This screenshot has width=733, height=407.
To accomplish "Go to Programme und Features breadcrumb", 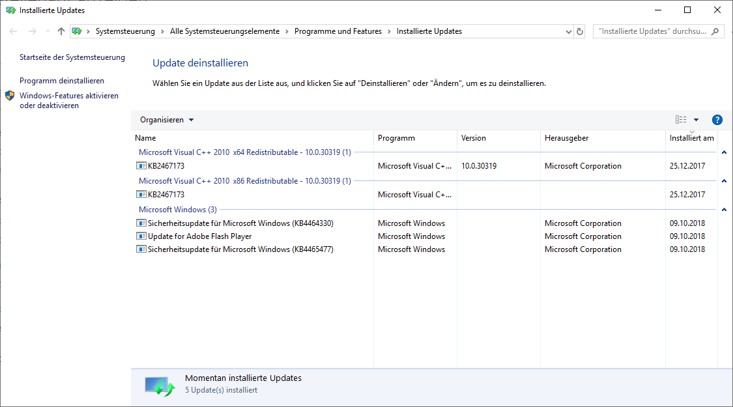I will pos(338,31).
